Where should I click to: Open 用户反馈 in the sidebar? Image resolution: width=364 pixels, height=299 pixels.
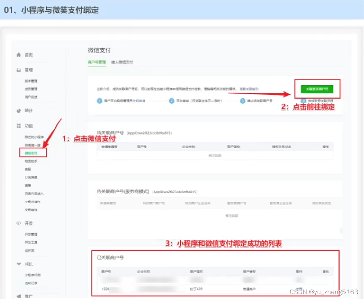pyautogui.click(x=31, y=97)
